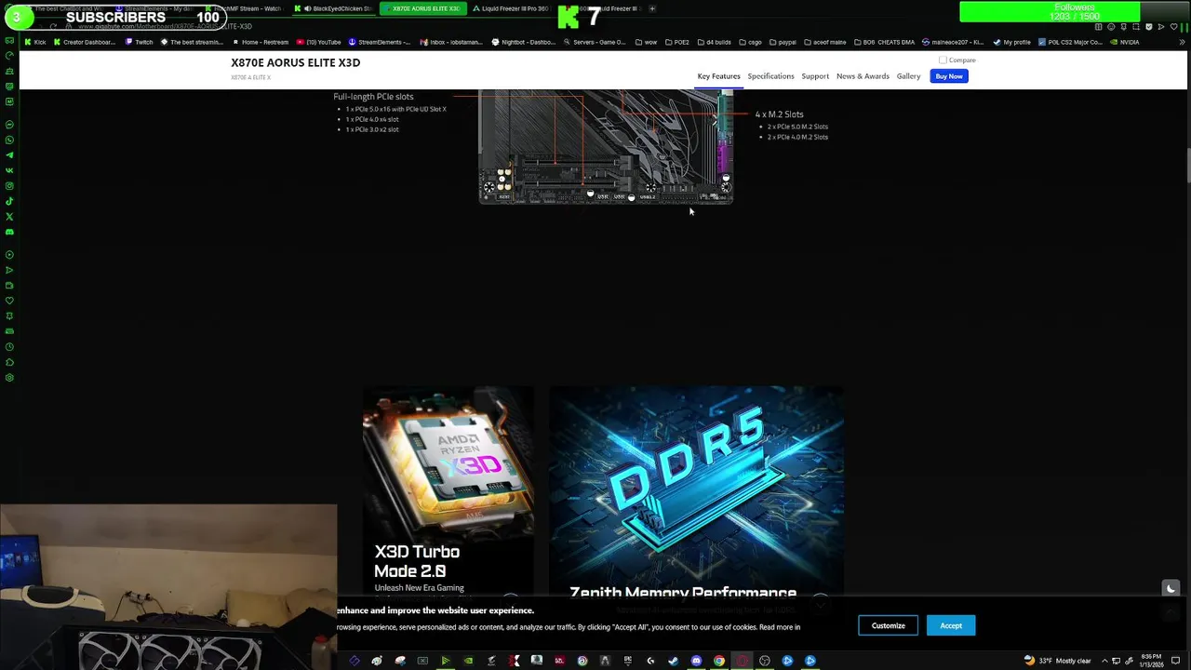This screenshot has width=1191, height=670.
Task: Click the X870E AORUS ELITE X3D page title
Action: click(x=295, y=62)
